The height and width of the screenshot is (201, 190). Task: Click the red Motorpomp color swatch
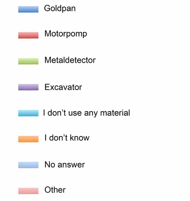pos(28,35)
